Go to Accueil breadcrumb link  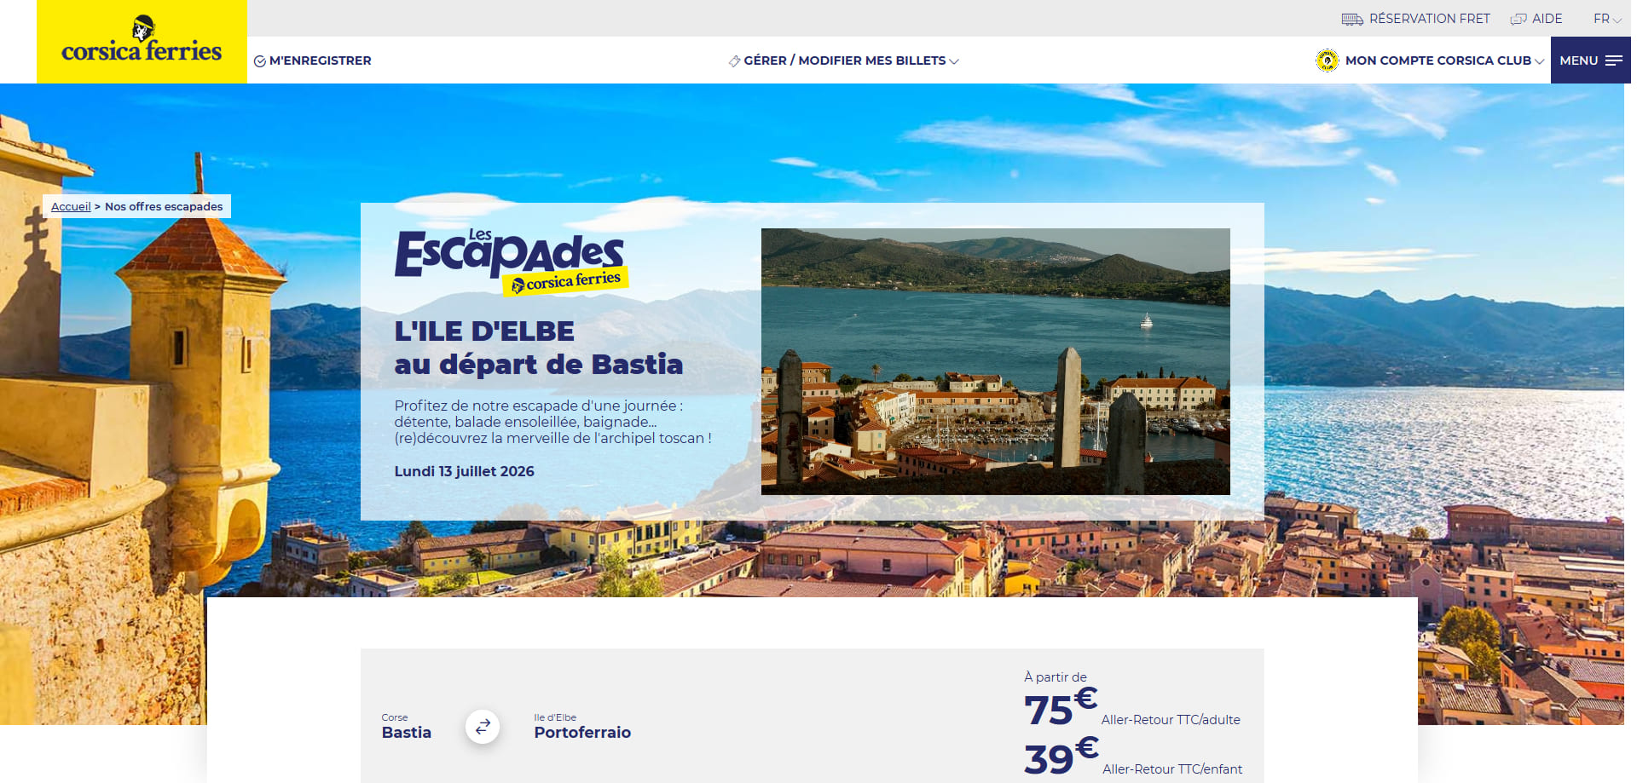tap(71, 206)
